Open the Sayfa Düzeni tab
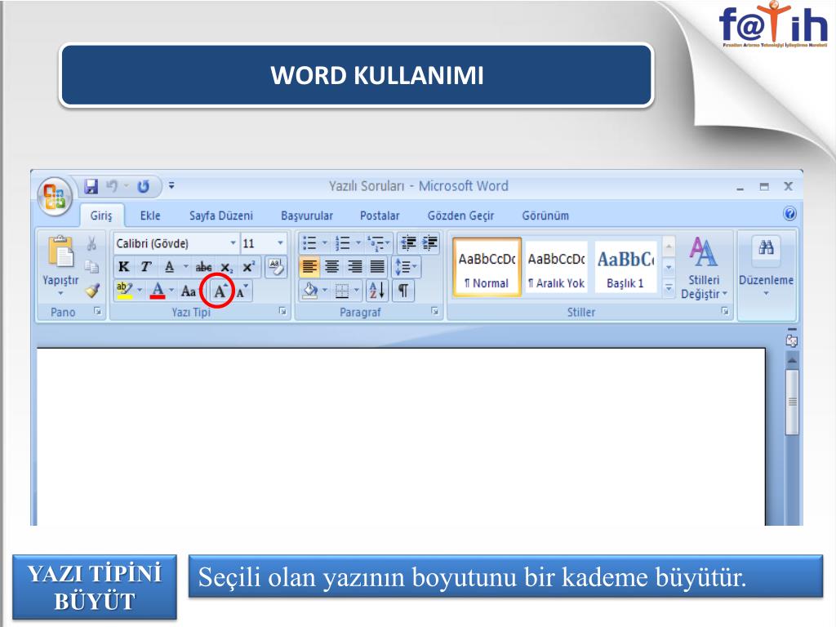Image resolution: width=836 pixels, height=627 pixels. 221,216
